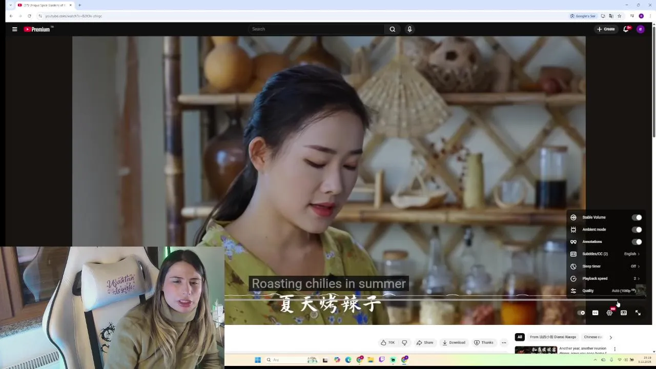656x369 pixels.
Task: Open the YouTube account avatar menu
Action: pos(640,29)
